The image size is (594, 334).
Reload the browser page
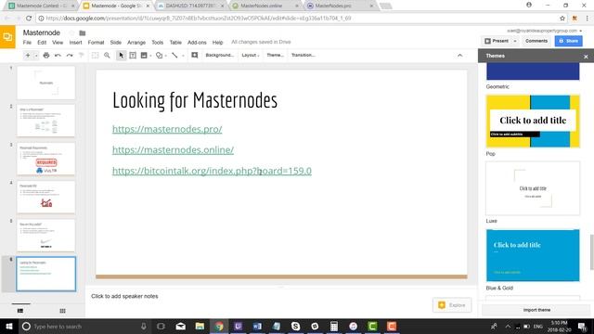tap(29, 19)
